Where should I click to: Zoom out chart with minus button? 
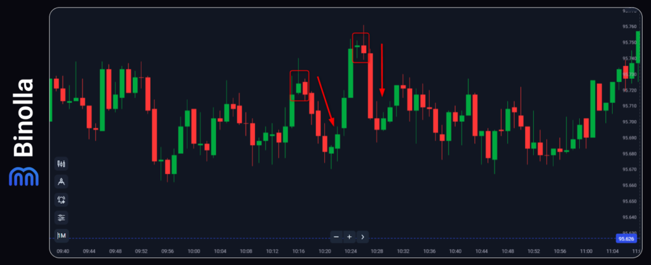[x=336, y=237]
